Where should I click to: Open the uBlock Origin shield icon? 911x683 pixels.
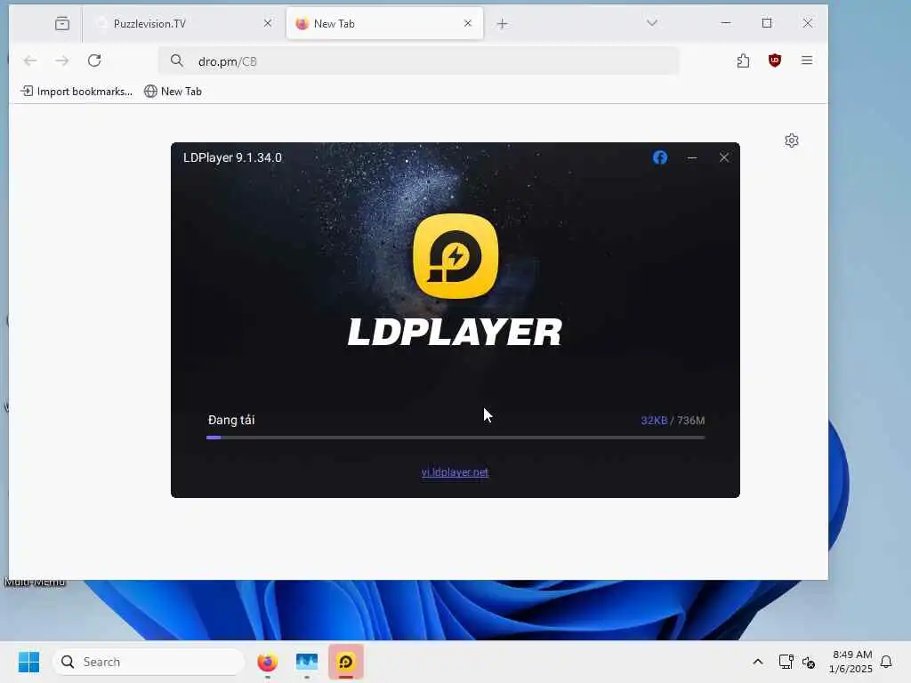[x=775, y=60]
